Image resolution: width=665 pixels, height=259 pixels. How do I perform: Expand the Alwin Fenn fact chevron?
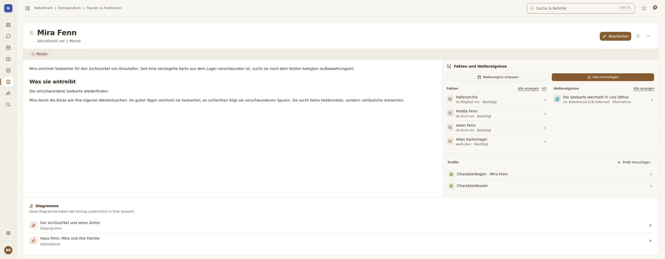tap(545, 128)
